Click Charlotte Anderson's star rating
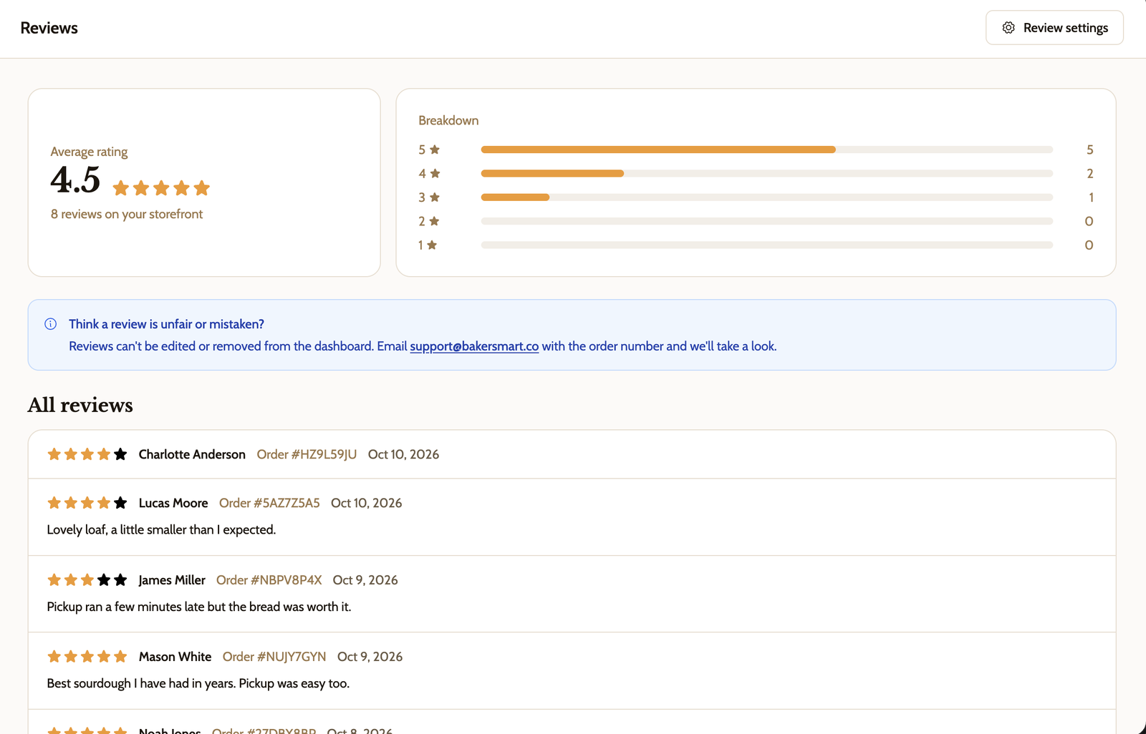 point(87,454)
